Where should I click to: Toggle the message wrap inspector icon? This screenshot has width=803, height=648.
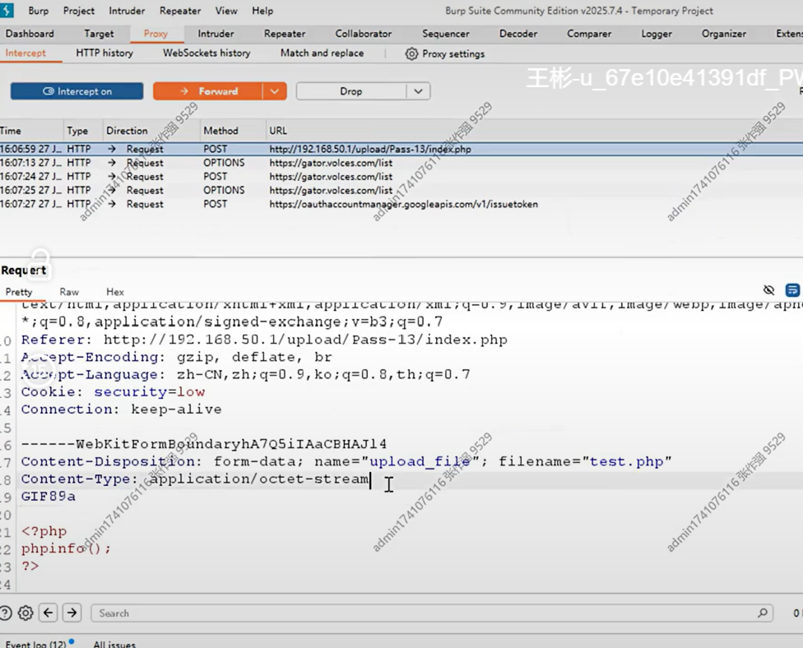coord(792,290)
